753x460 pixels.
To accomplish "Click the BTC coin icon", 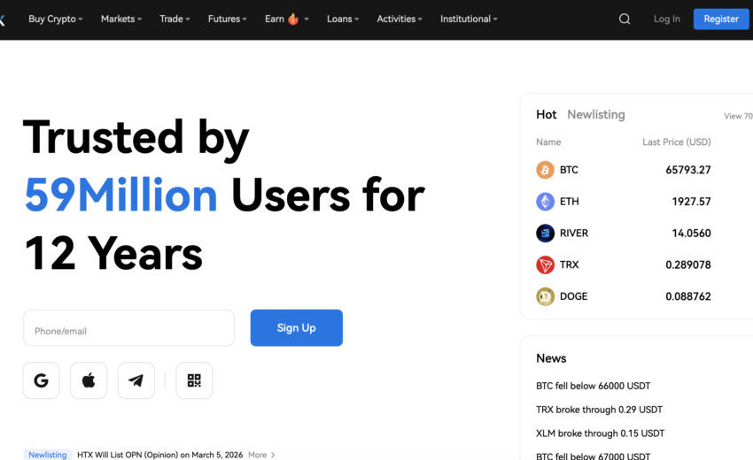I will (545, 170).
